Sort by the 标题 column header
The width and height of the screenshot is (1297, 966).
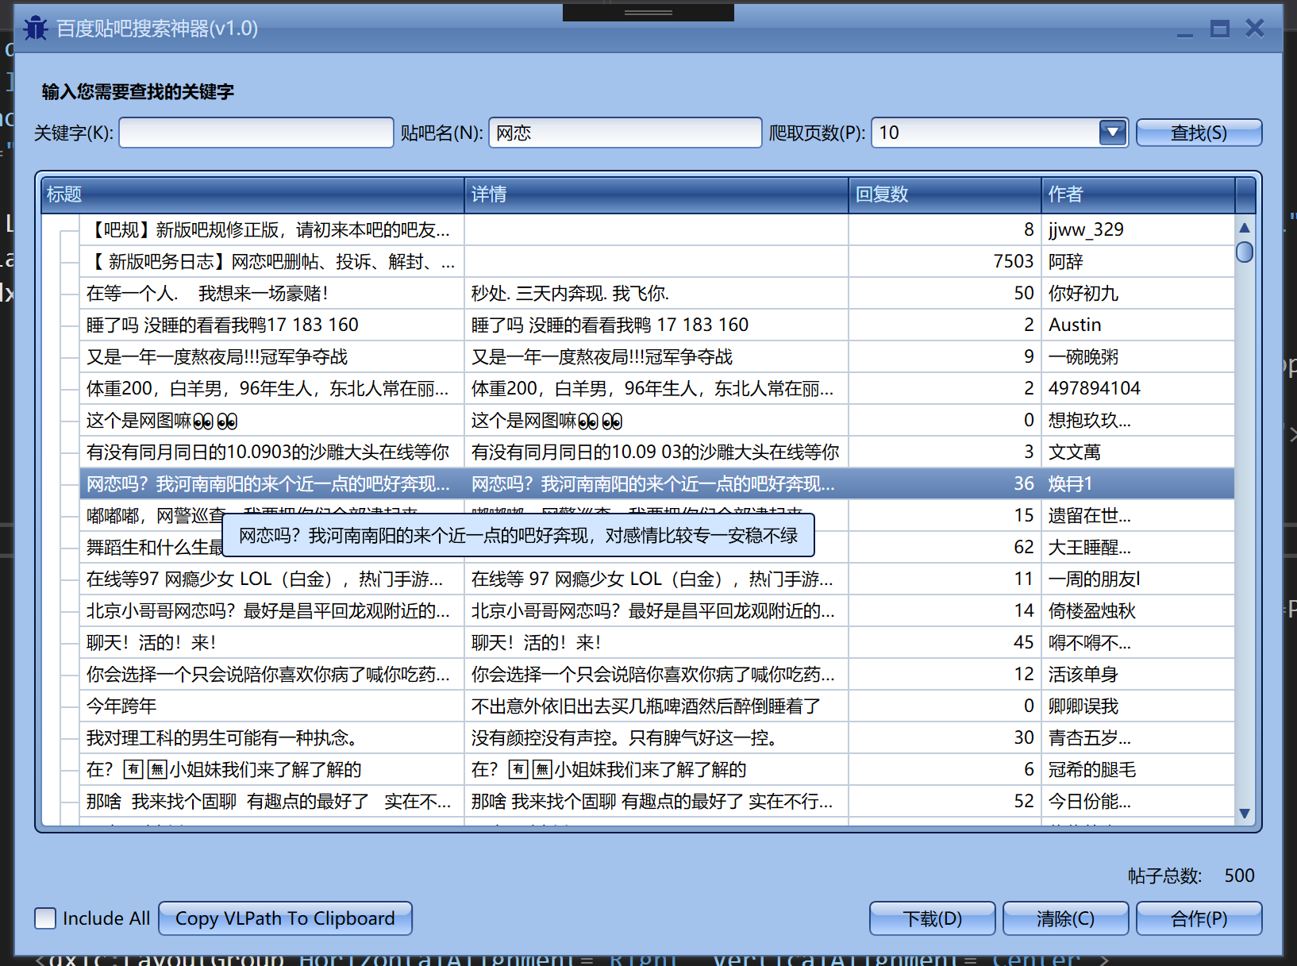click(x=253, y=194)
